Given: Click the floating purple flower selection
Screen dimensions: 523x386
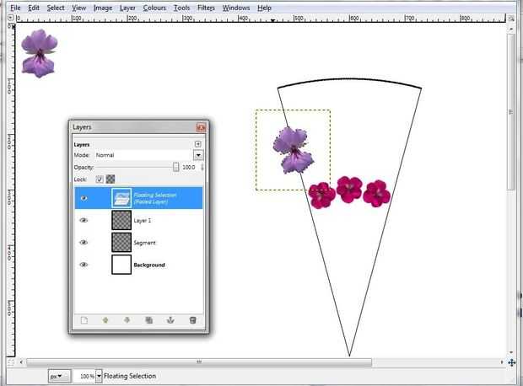Looking at the screenshot, I should [x=294, y=150].
